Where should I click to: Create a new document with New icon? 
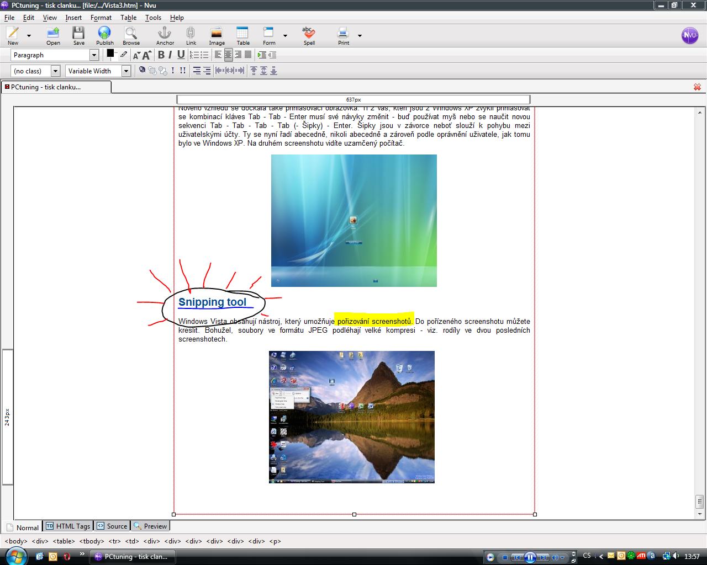click(13, 35)
